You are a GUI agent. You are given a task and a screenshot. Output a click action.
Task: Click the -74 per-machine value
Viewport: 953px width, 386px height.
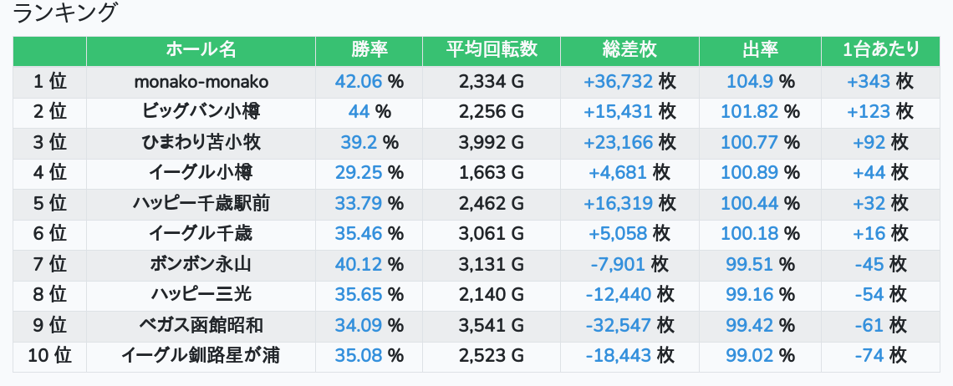click(x=869, y=356)
